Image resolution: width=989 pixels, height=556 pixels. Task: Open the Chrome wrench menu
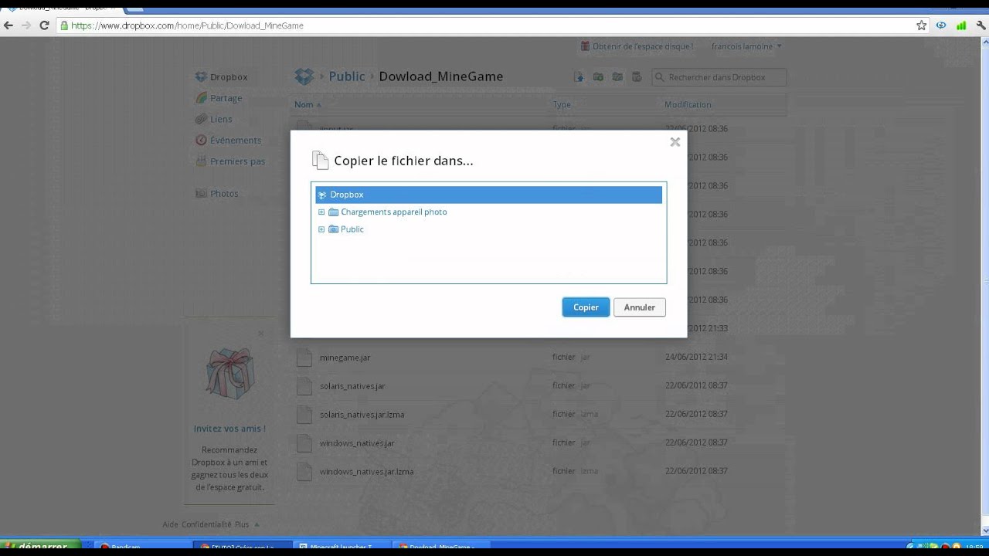981,25
